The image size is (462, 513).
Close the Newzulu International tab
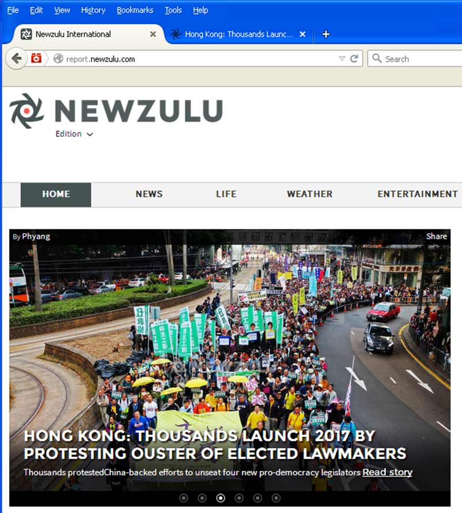click(x=152, y=34)
